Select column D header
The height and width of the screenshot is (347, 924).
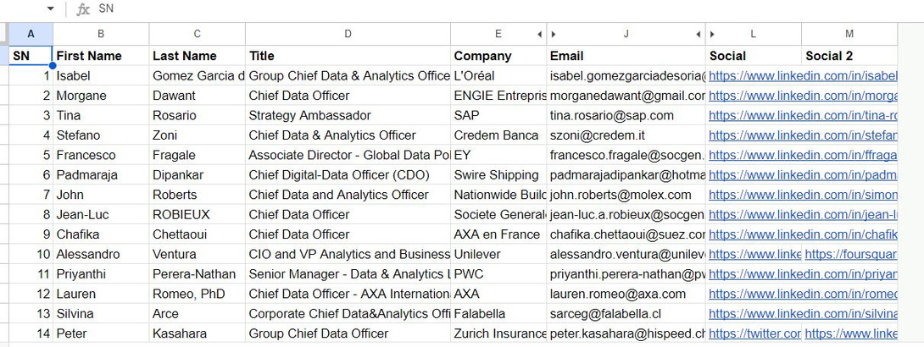[348, 34]
